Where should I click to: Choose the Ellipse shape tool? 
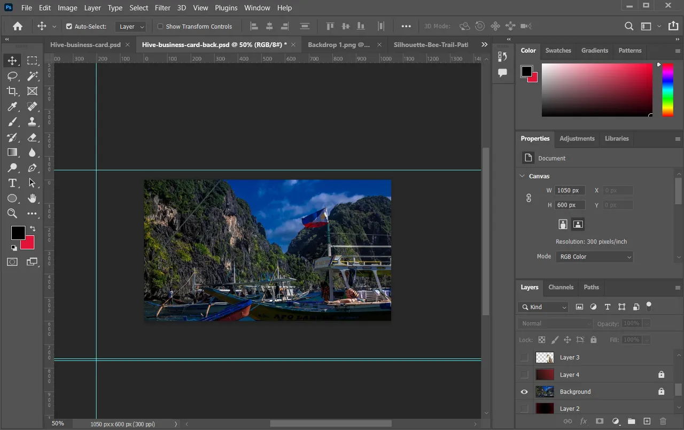tap(12, 198)
